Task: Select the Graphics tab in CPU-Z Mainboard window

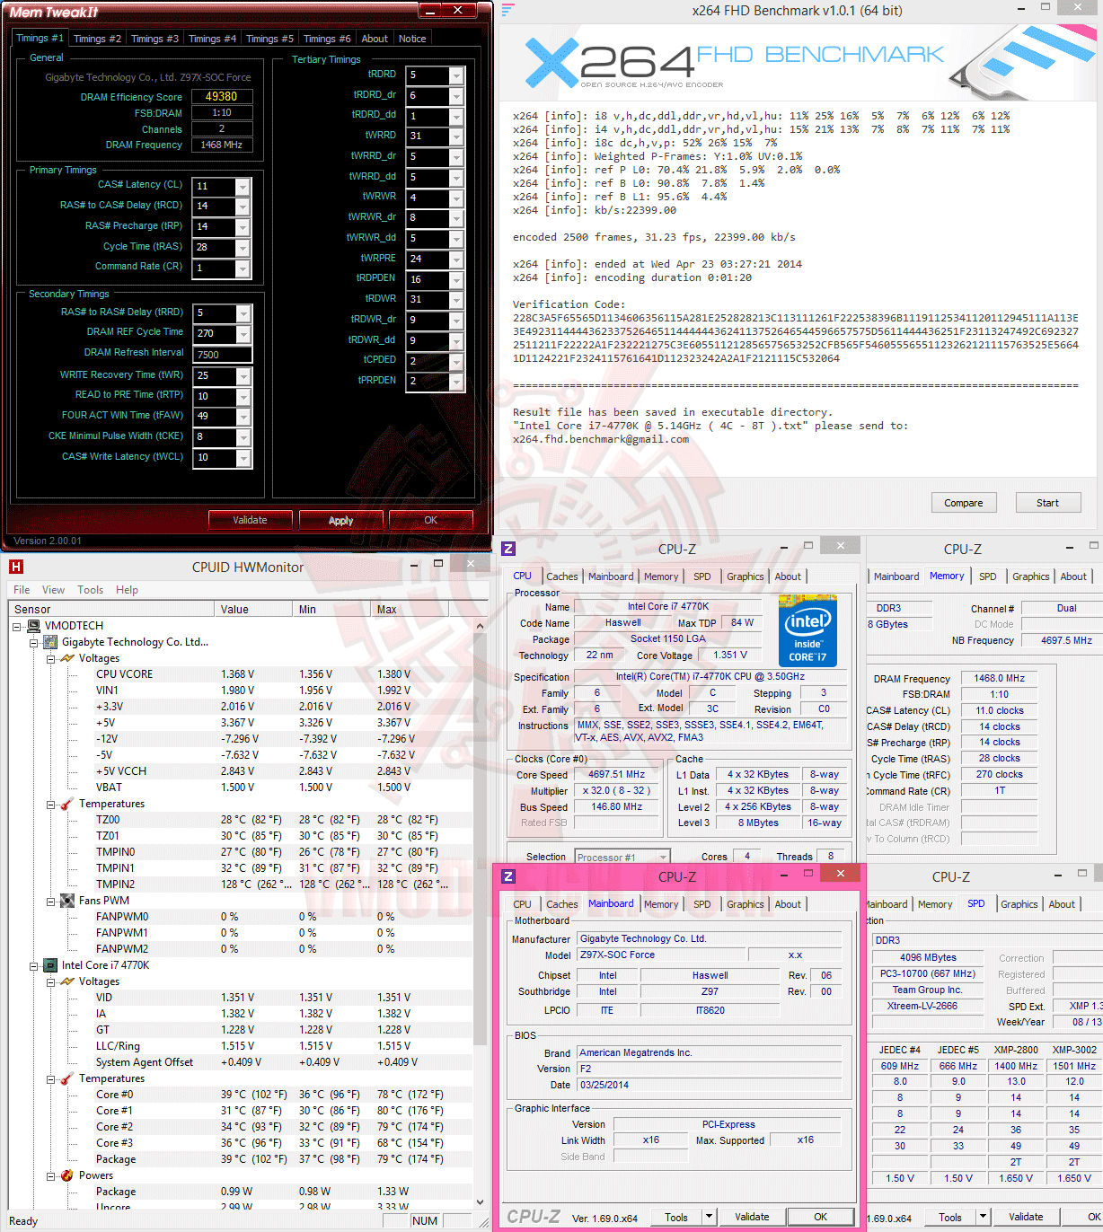Action: pos(746,904)
